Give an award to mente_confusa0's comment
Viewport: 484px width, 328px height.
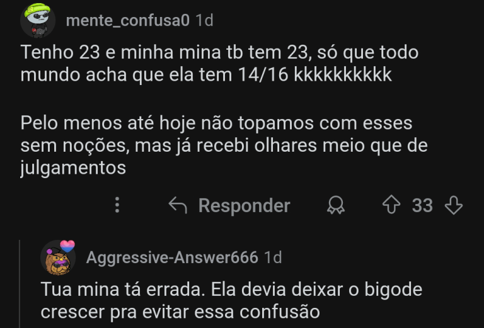pos(336,205)
